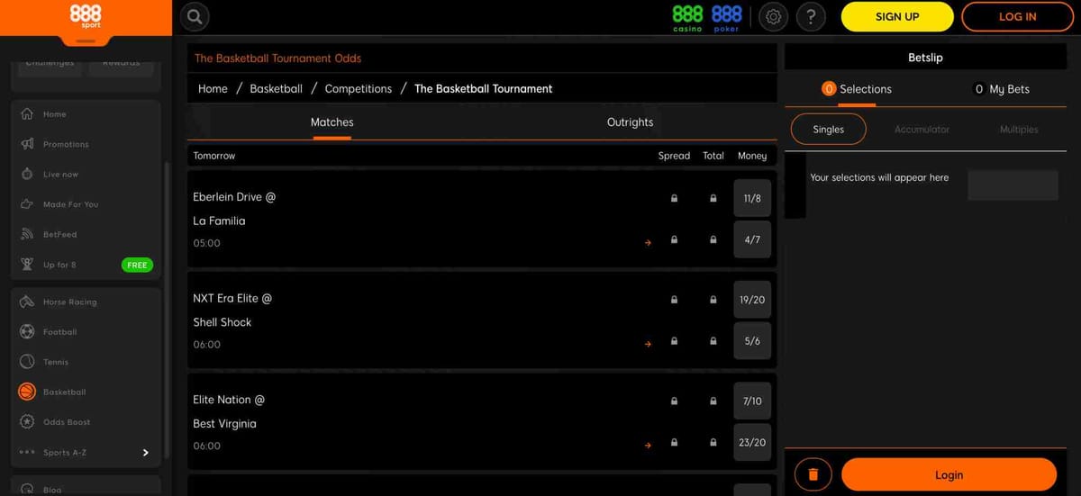Click the 888sport logo
Viewport: 1081px width, 496px height.
click(x=86, y=16)
